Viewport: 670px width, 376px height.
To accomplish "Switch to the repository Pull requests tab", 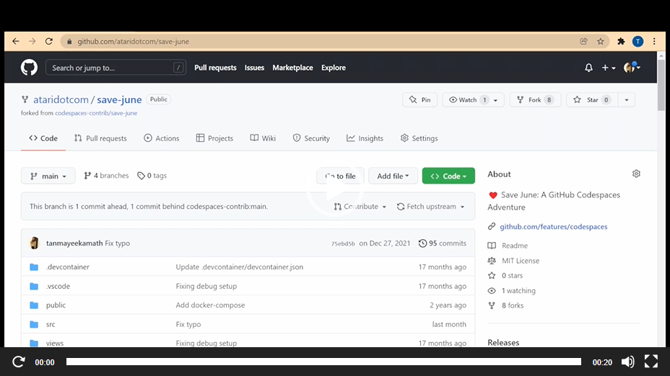I will click(x=100, y=138).
